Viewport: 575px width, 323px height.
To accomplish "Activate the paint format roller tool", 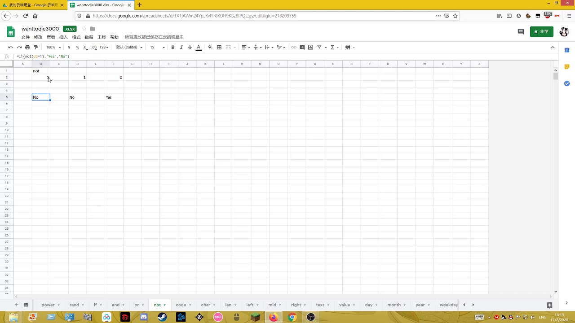I will [36, 47].
